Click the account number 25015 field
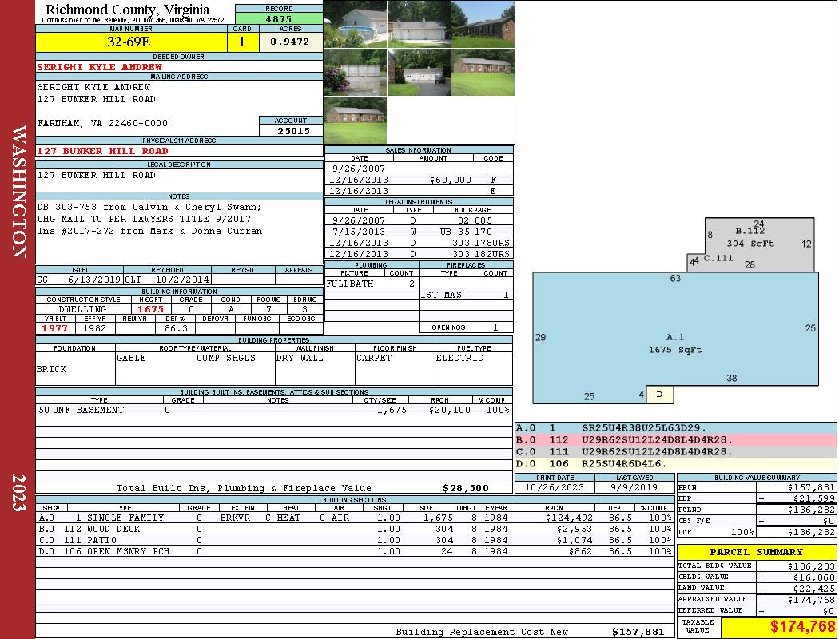839x639 pixels. tap(291, 130)
